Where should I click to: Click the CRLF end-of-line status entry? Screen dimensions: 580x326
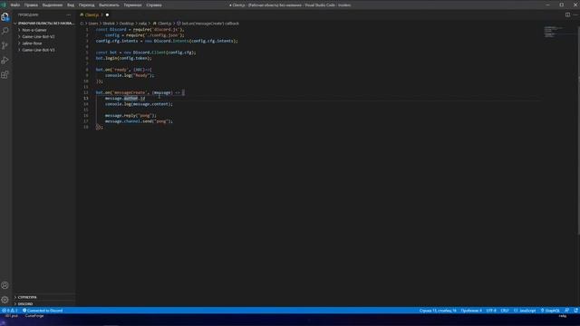point(505,311)
